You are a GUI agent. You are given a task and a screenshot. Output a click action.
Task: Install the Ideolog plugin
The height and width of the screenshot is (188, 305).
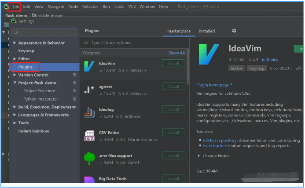tap(173, 109)
